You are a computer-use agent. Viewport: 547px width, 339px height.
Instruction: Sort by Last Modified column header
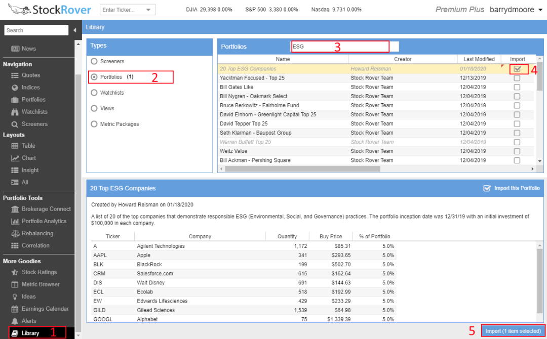tap(479, 59)
